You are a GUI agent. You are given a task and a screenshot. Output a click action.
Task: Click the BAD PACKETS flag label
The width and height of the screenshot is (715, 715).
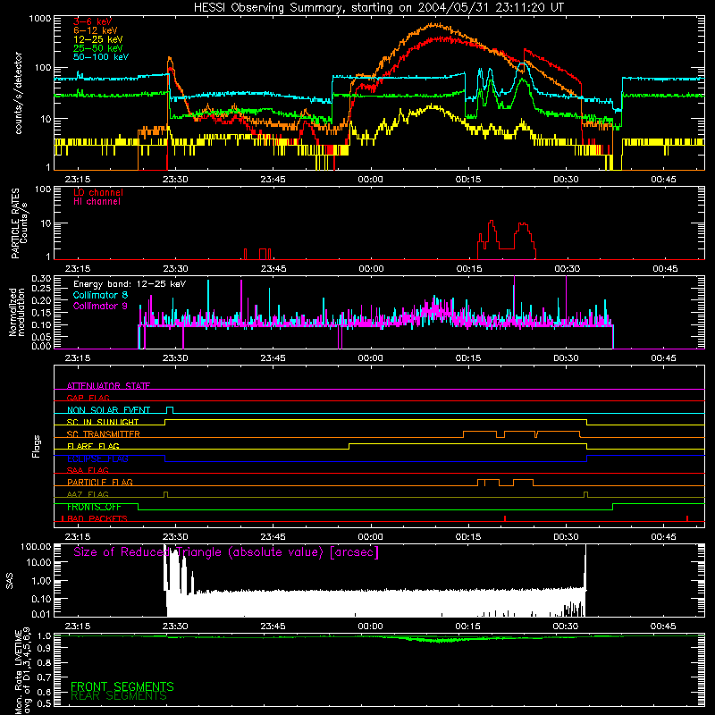[97, 518]
